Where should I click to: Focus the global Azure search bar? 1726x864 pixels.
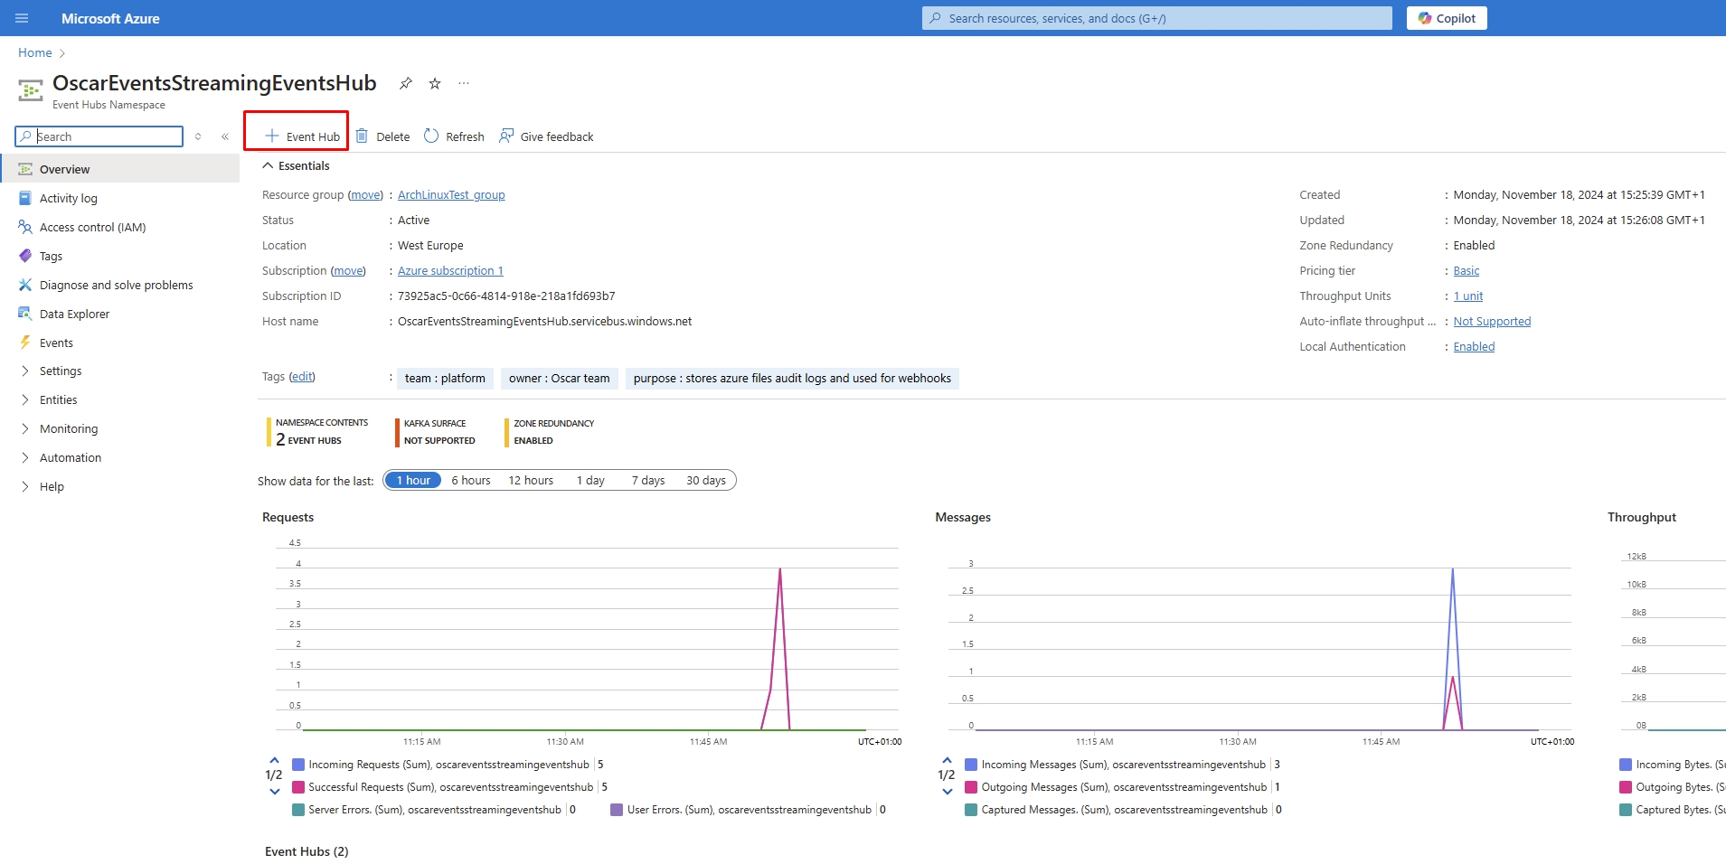click(x=1156, y=18)
